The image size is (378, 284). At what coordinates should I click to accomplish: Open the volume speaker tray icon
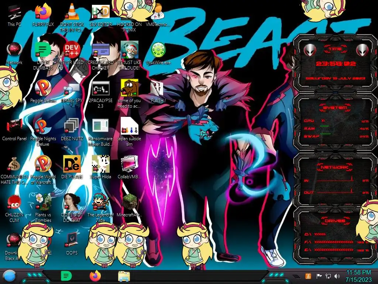337,276
